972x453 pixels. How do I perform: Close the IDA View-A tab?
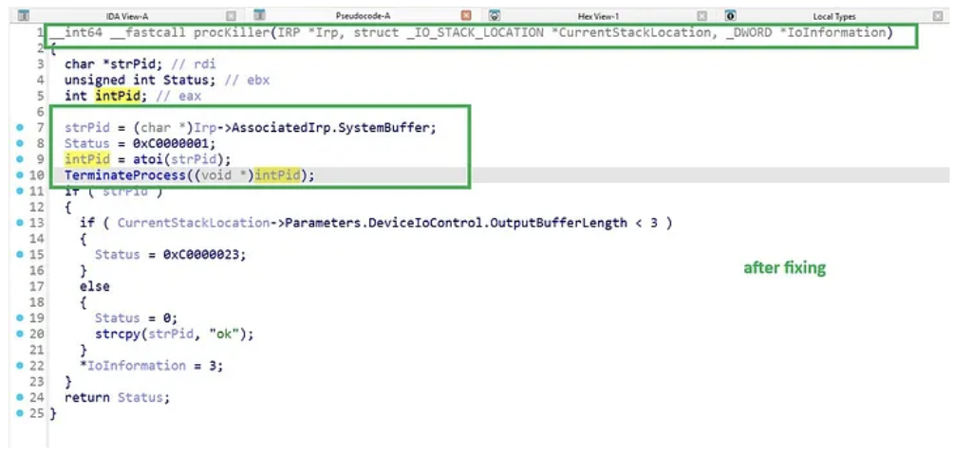(x=231, y=16)
